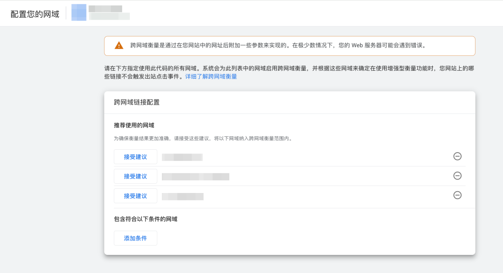
Task: Select the 配置您的网域 page title
Action: click(35, 14)
